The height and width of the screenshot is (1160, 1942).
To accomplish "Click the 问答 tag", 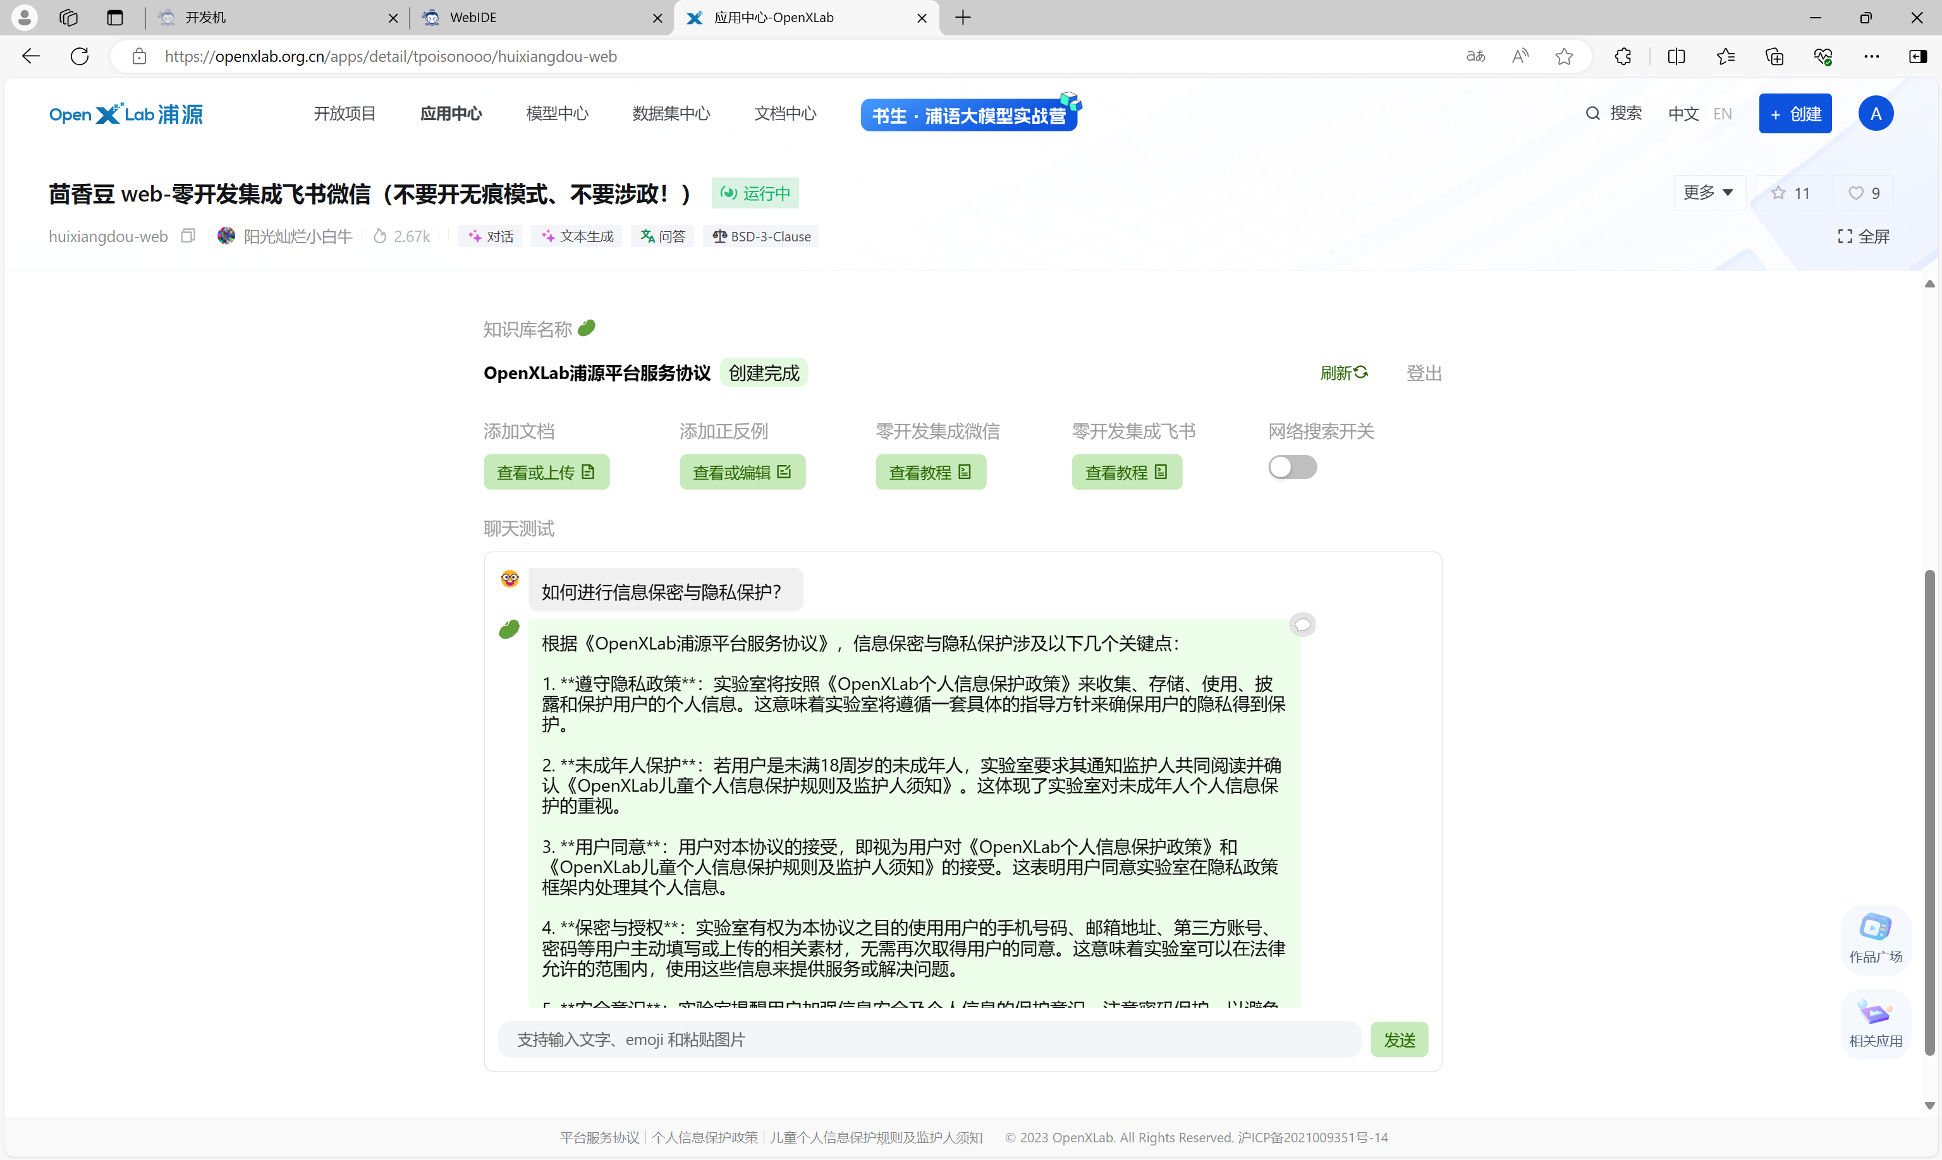I will pos(663,236).
